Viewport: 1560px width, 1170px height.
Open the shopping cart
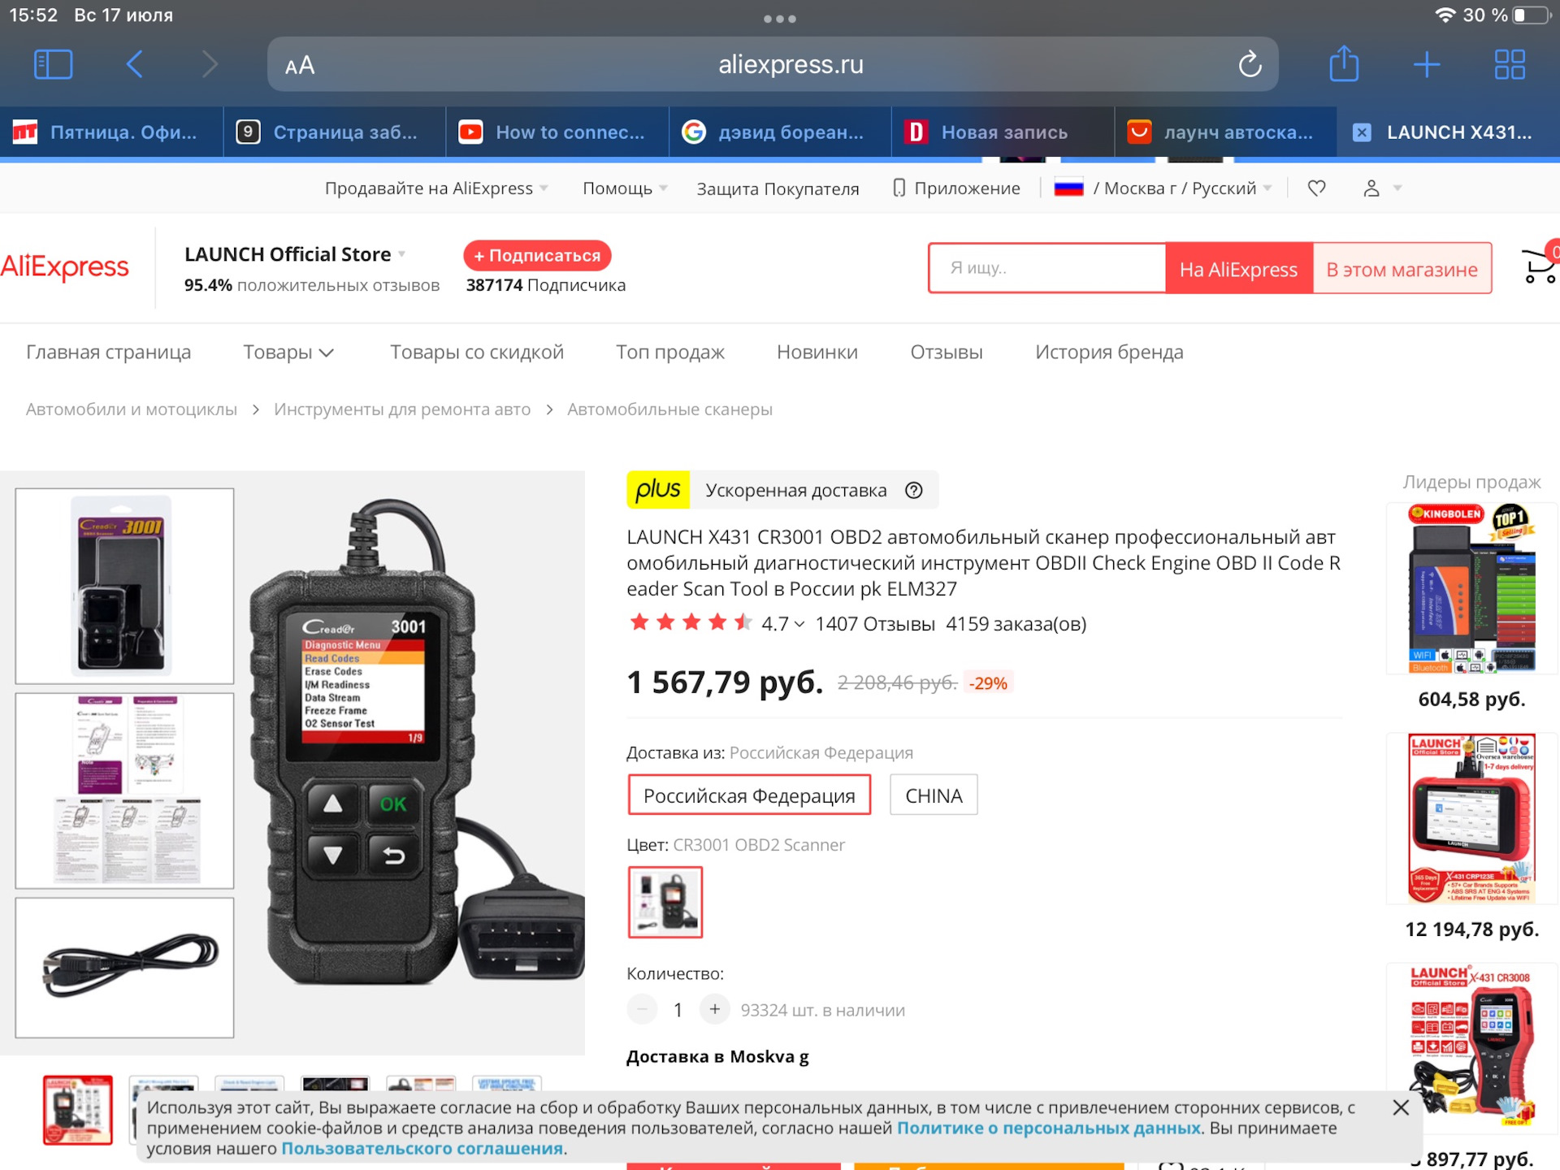(1539, 266)
